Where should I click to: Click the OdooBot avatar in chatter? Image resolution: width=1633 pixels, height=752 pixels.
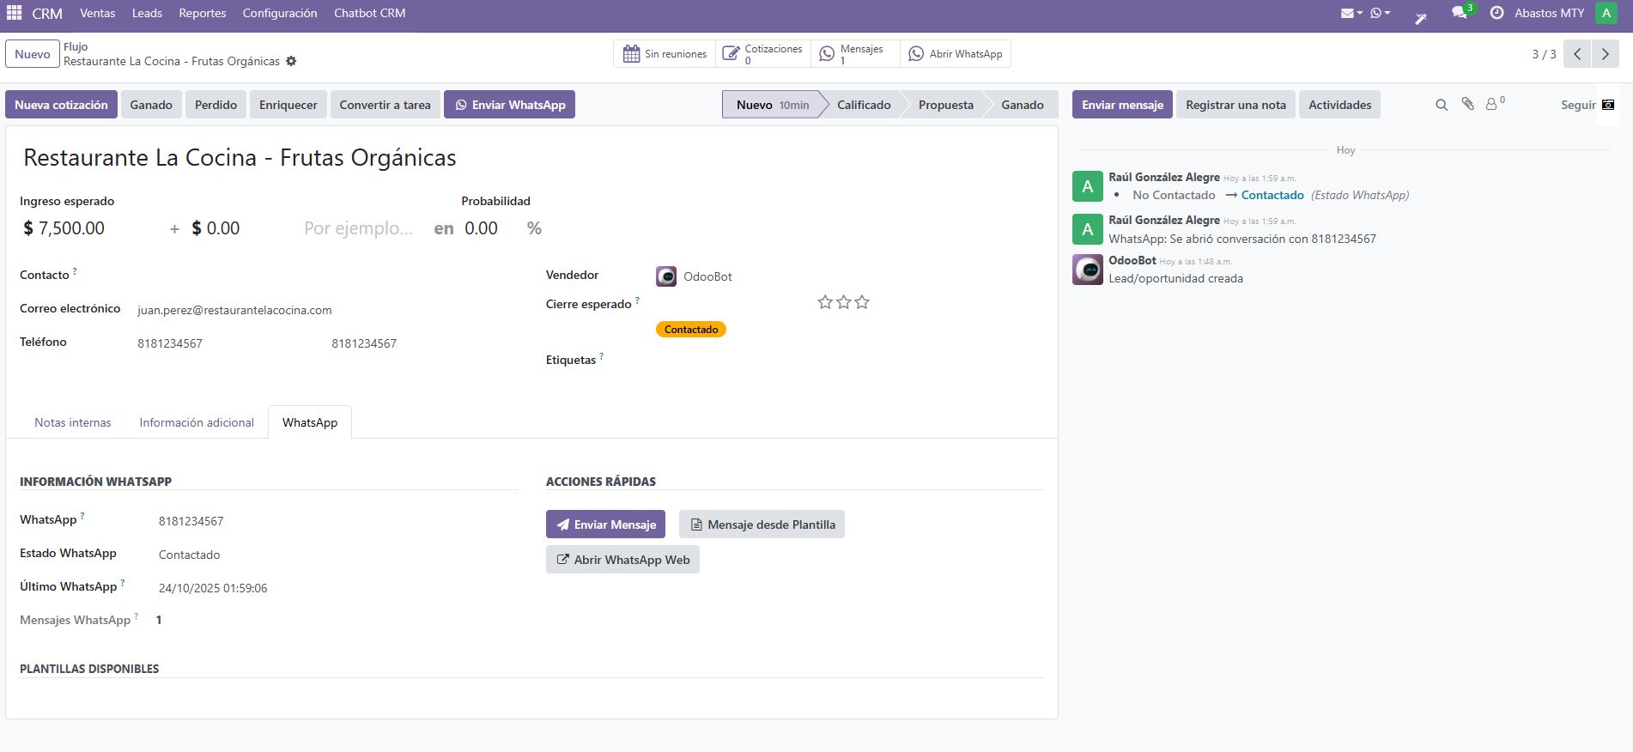tap(1088, 270)
